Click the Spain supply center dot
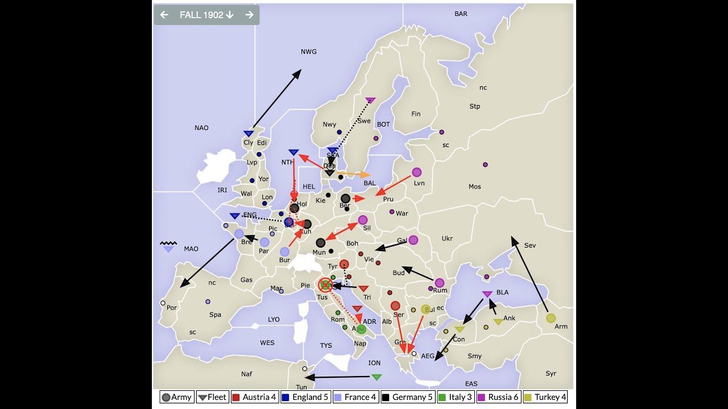 click(x=208, y=301)
